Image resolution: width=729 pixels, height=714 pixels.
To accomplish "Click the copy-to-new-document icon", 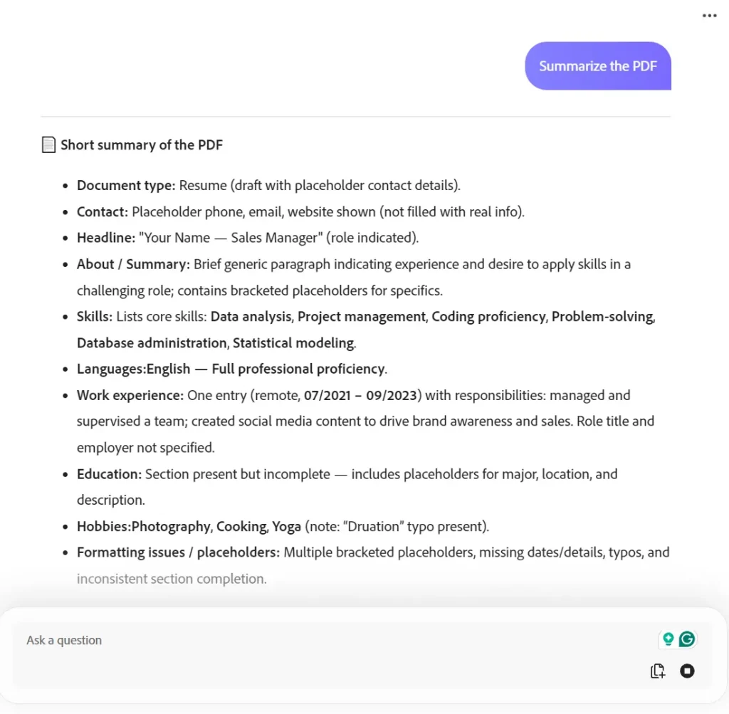I will coord(657,671).
